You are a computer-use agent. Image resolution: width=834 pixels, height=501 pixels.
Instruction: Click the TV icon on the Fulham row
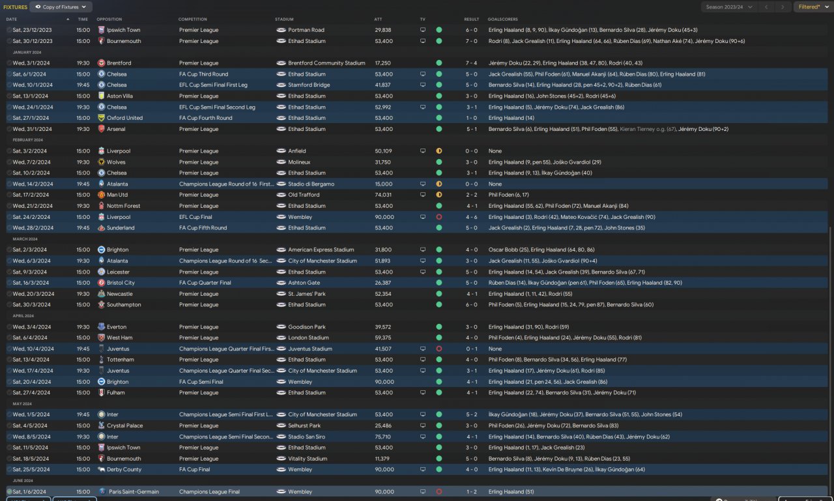click(x=423, y=393)
